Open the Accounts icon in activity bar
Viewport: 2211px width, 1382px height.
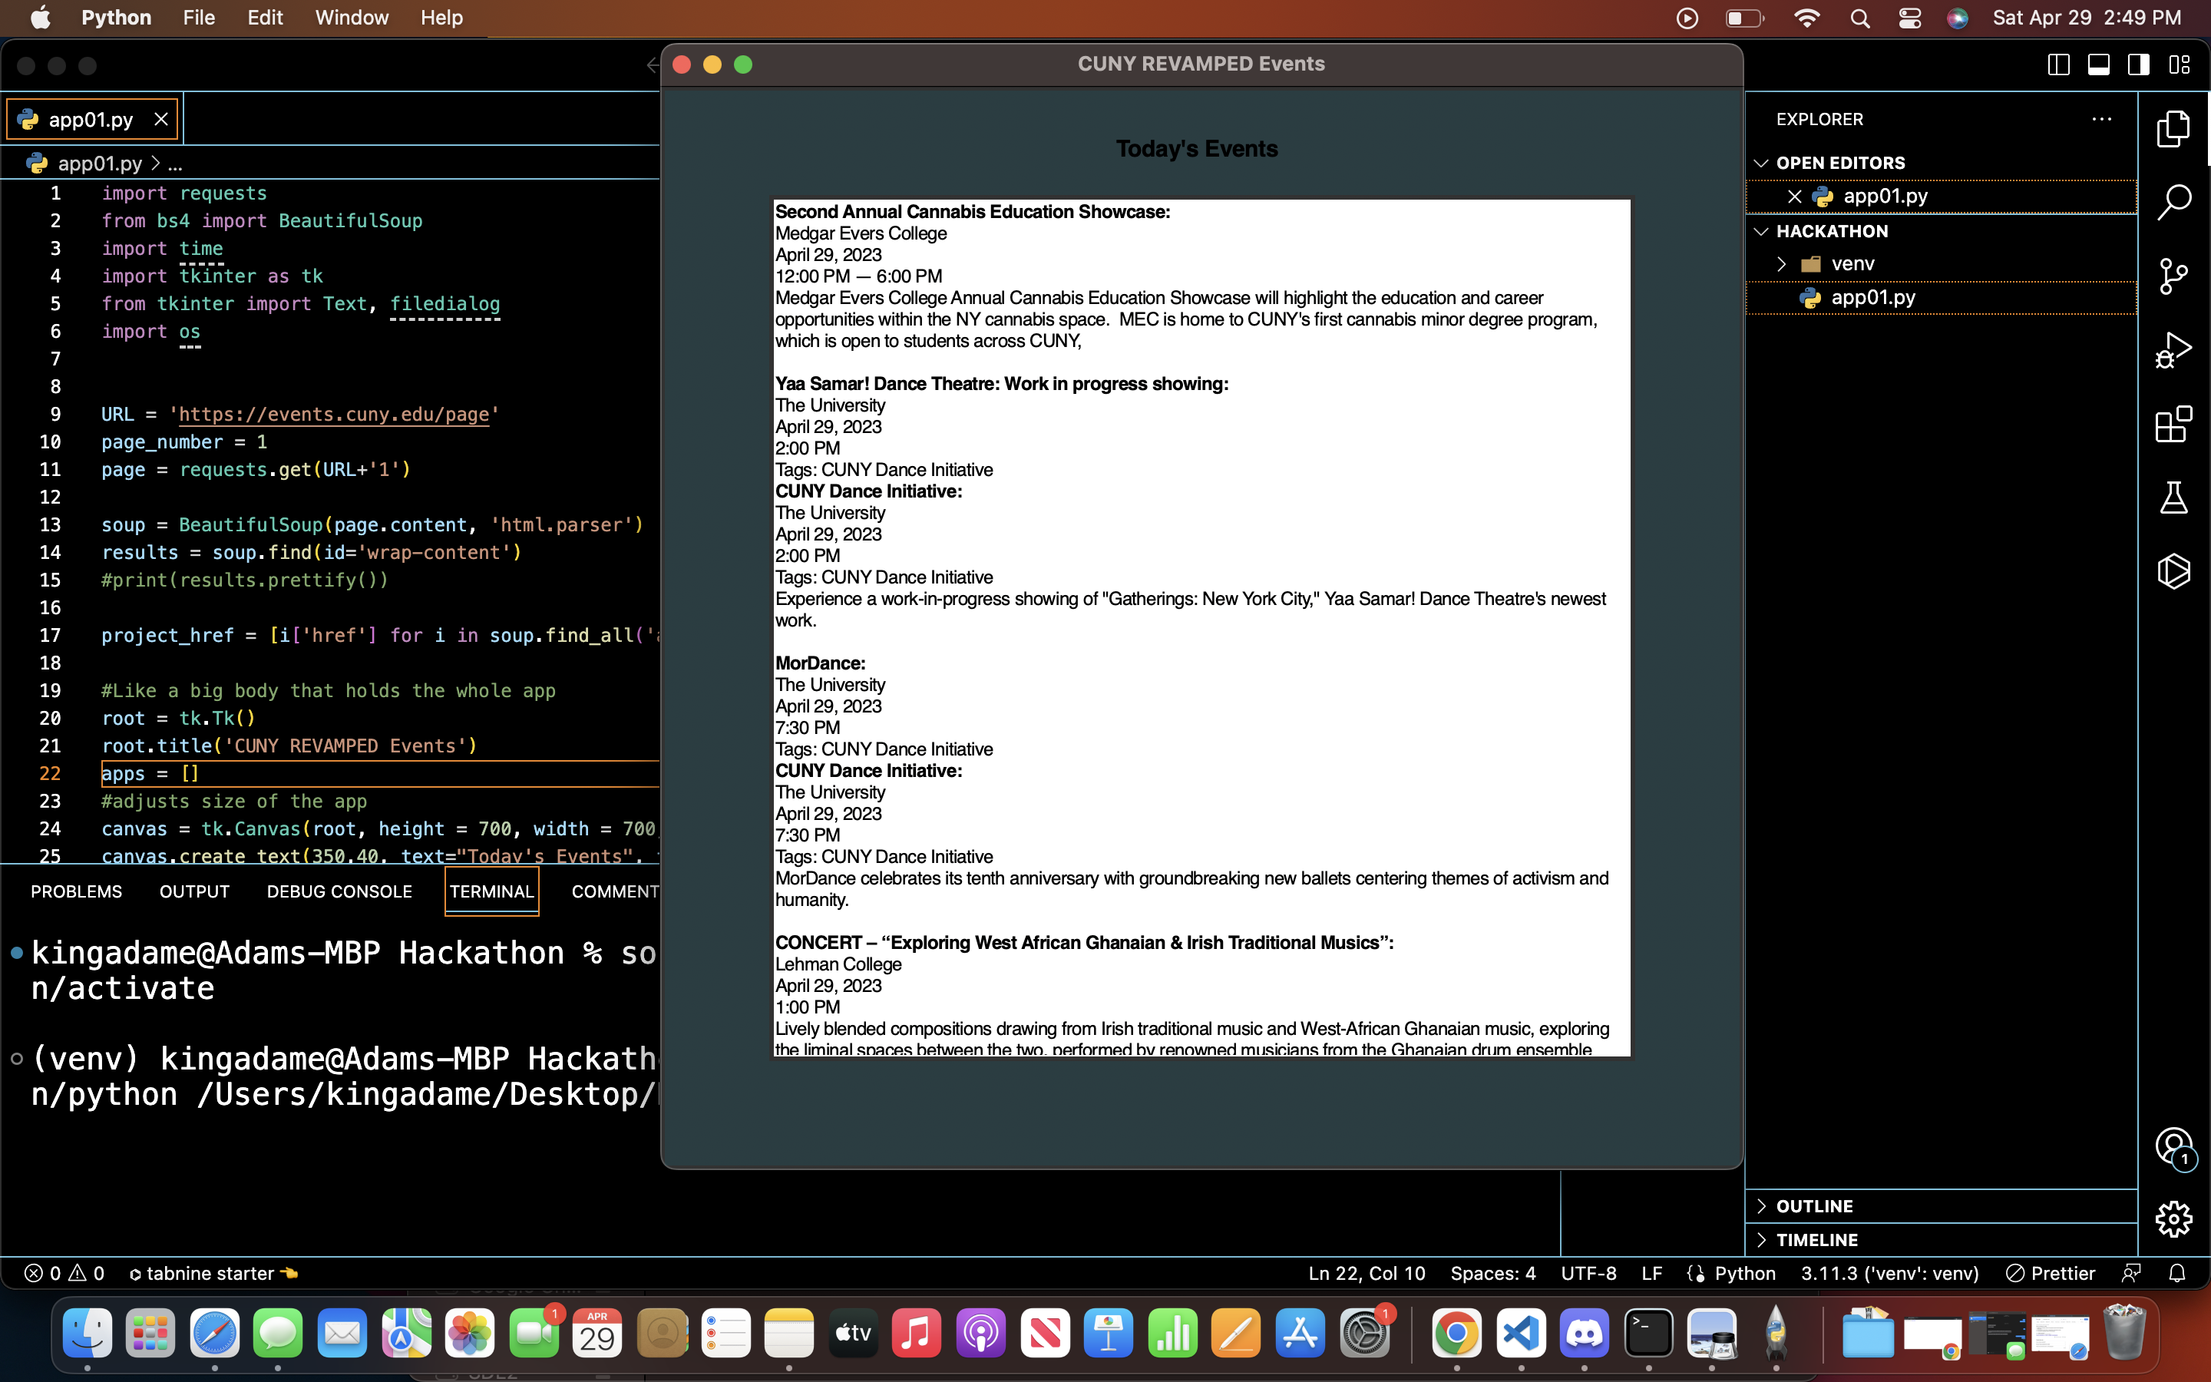pyautogui.click(x=2173, y=1146)
